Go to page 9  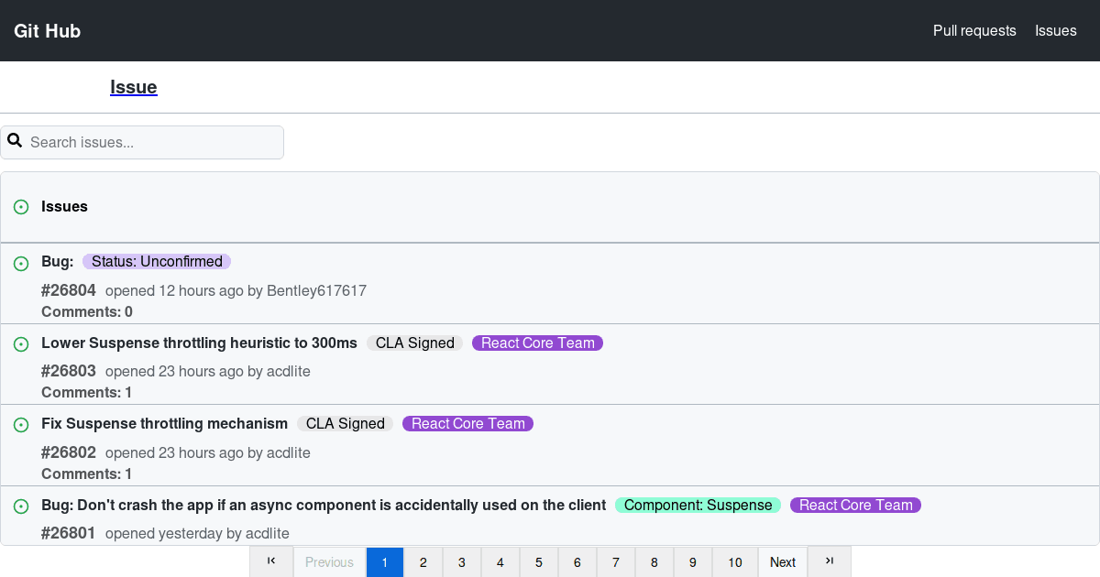pos(693,561)
